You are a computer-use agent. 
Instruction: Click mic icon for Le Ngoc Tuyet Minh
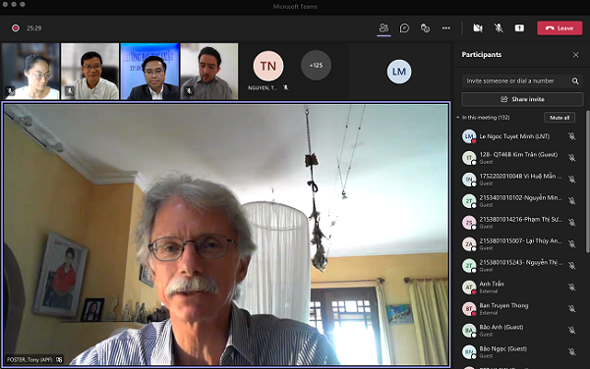[x=572, y=136]
